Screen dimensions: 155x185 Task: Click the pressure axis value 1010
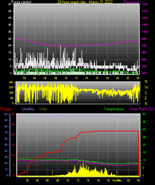145,18
